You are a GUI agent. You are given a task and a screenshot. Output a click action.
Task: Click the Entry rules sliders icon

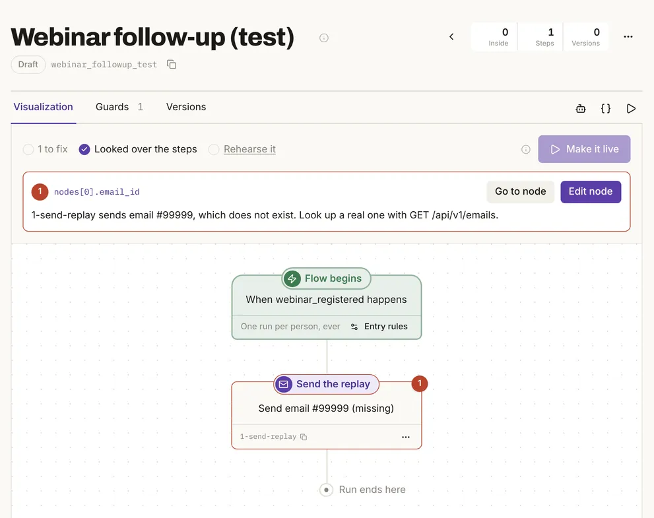pyautogui.click(x=354, y=327)
